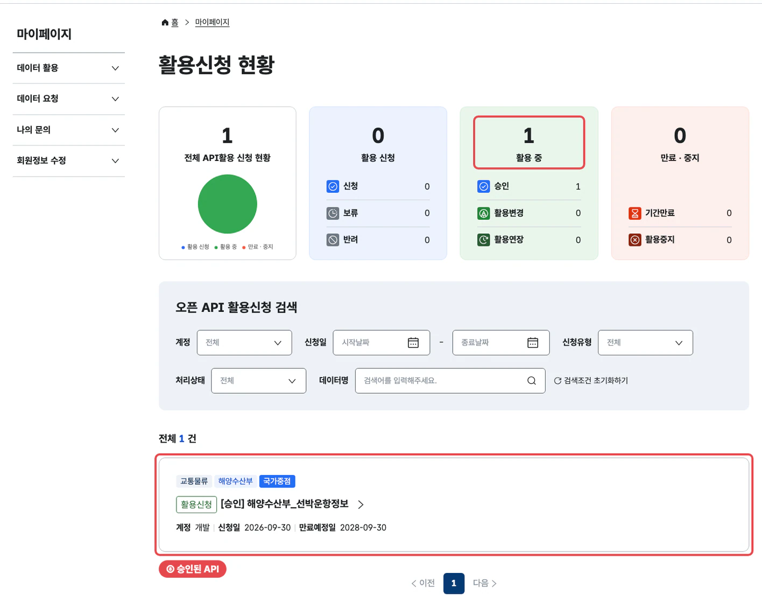Viewport: 762px width, 609px height.
Task: Focus the 데이터명 search input field
Action: coord(450,381)
